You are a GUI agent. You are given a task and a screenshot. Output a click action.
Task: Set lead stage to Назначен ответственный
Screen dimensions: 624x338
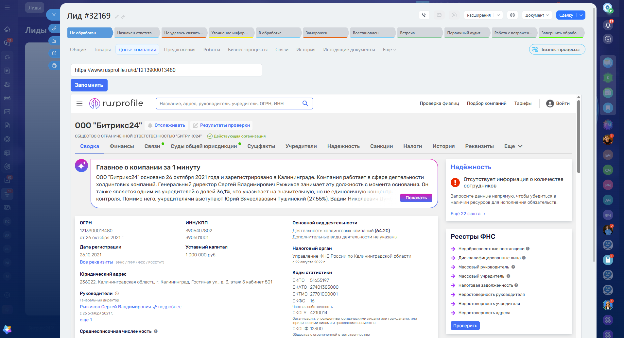click(x=137, y=33)
